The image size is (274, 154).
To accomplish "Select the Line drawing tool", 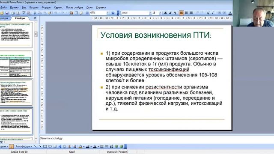I will [x=35, y=146].
